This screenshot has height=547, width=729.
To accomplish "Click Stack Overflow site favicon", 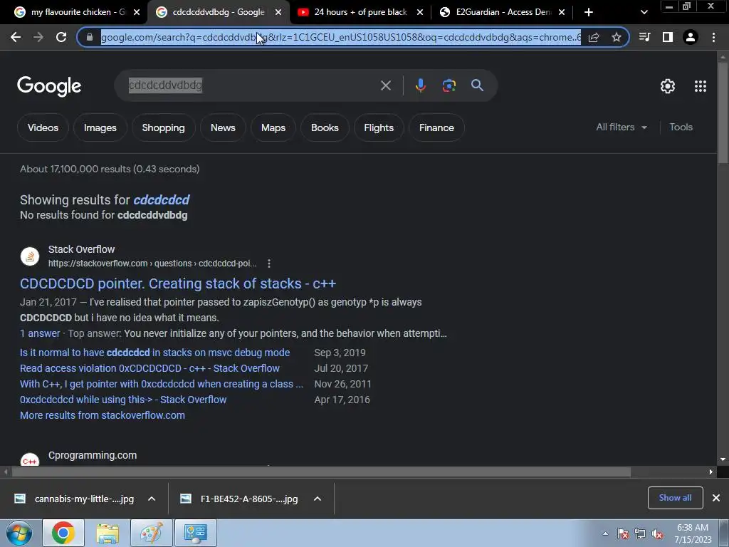I will click(x=30, y=256).
